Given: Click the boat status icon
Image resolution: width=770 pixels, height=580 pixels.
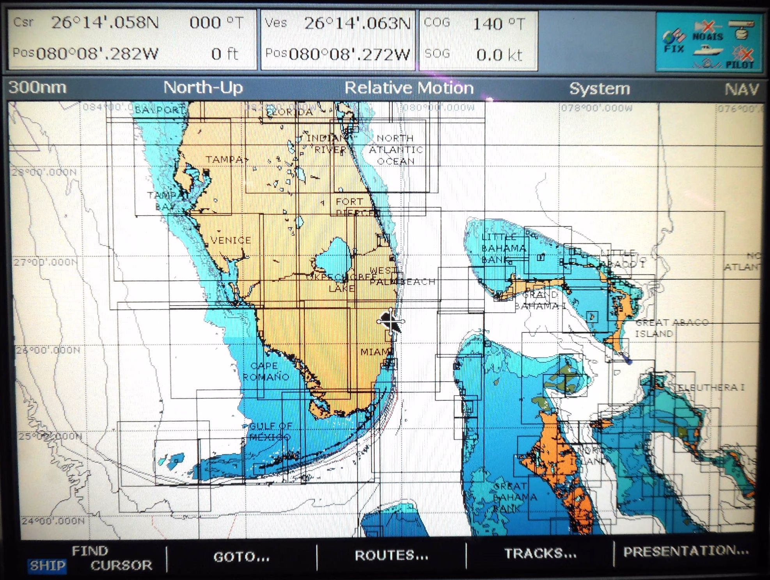Looking at the screenshot, I should pyautogui.click(x=709, y=51).
